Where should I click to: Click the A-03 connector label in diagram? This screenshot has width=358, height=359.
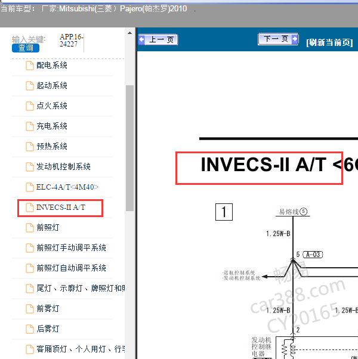[313, 255]
